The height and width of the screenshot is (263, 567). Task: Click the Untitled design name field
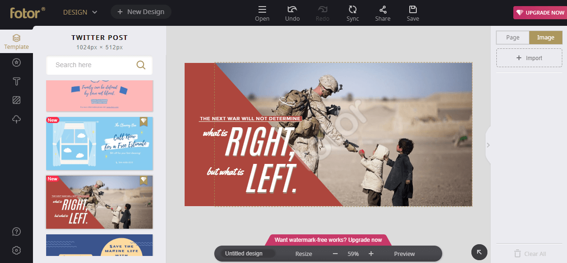click(x=248, y=254)
